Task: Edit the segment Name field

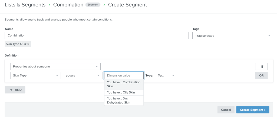Action: click(x=97, y=35)
